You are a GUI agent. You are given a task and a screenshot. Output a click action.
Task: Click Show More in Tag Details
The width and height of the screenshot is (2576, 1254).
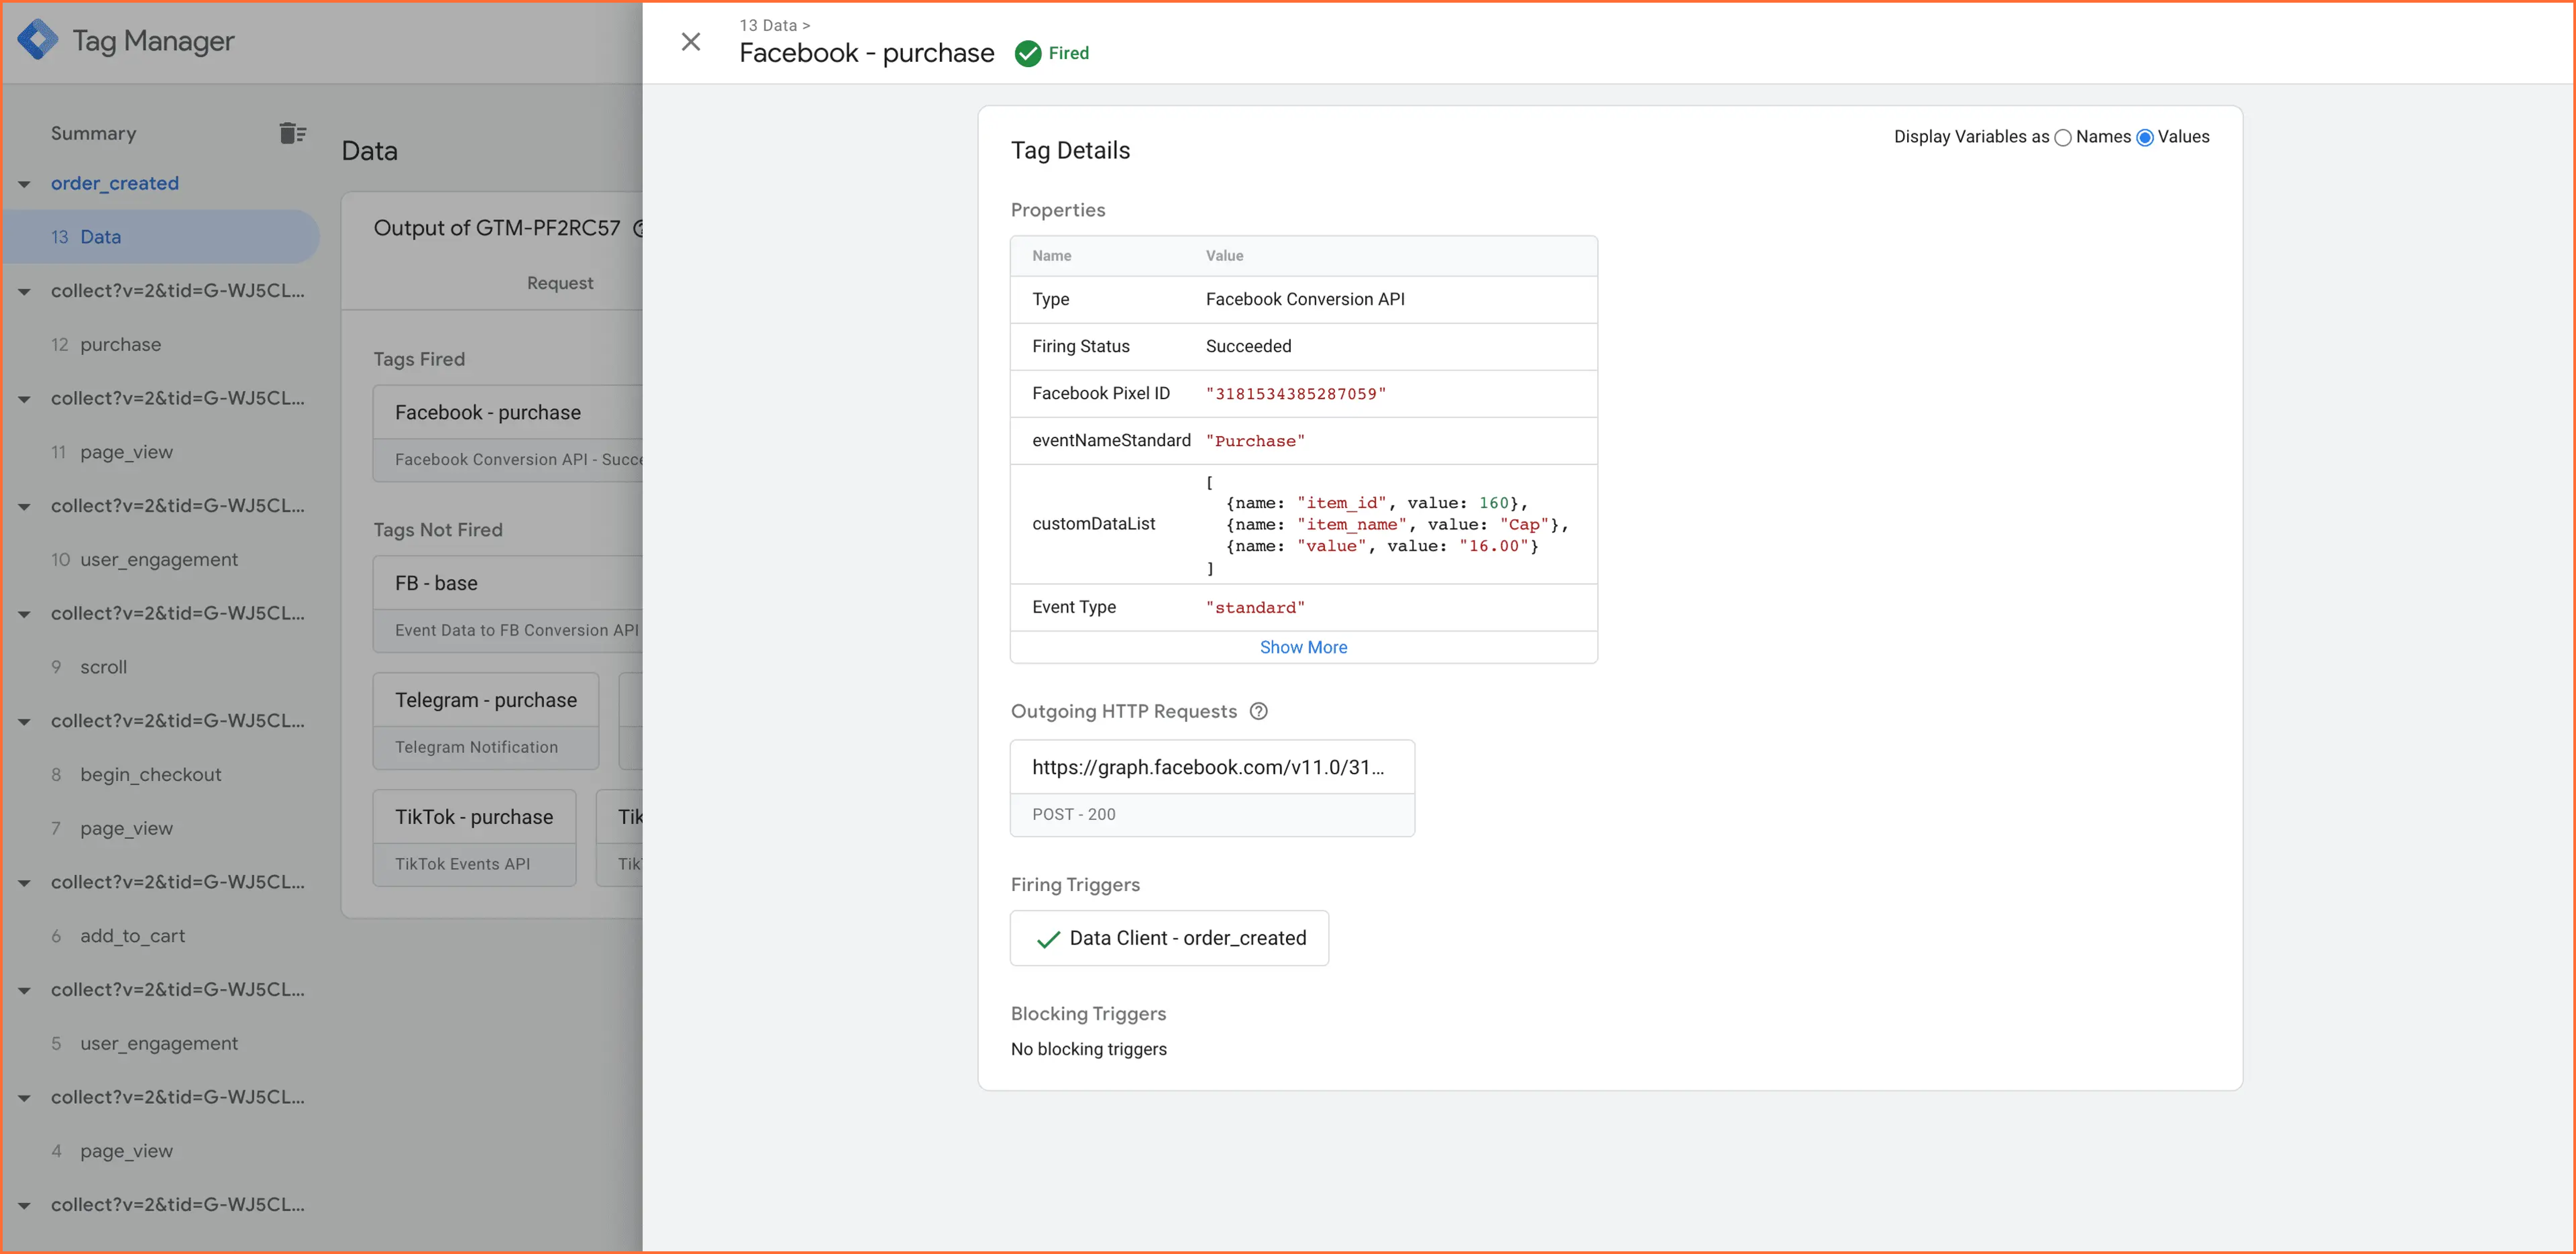click(1303, 646)
